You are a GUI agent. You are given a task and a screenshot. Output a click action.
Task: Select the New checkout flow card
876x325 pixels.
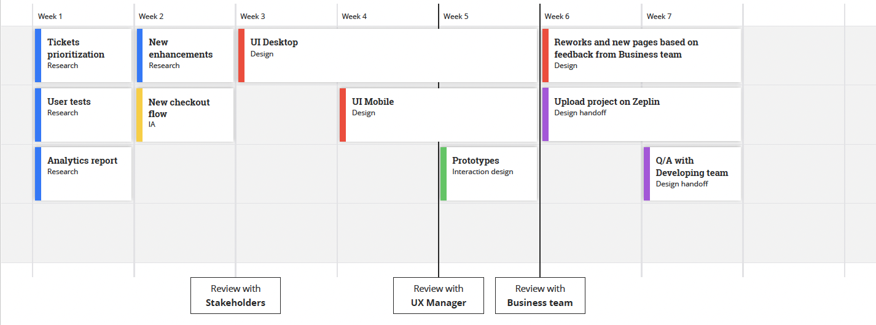point(186,114)
